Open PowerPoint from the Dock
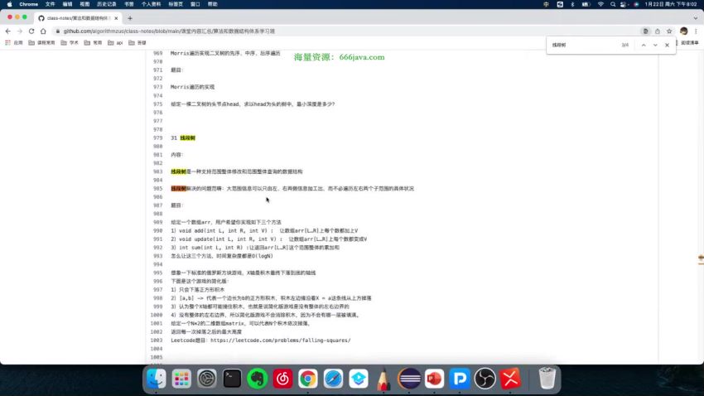Image resolution: width=704 pixels, height=396 pixels. click(x=435, y=379)
